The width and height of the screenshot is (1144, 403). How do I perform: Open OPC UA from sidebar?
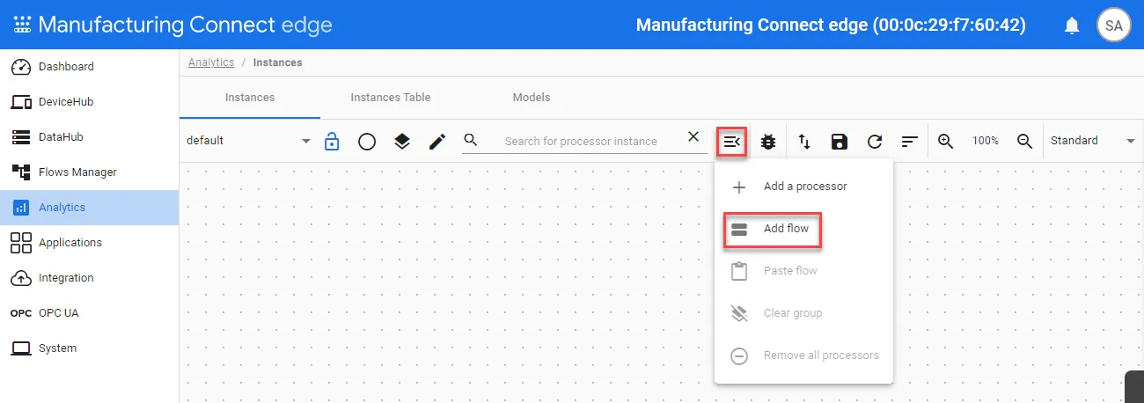(x=89, y=313)
